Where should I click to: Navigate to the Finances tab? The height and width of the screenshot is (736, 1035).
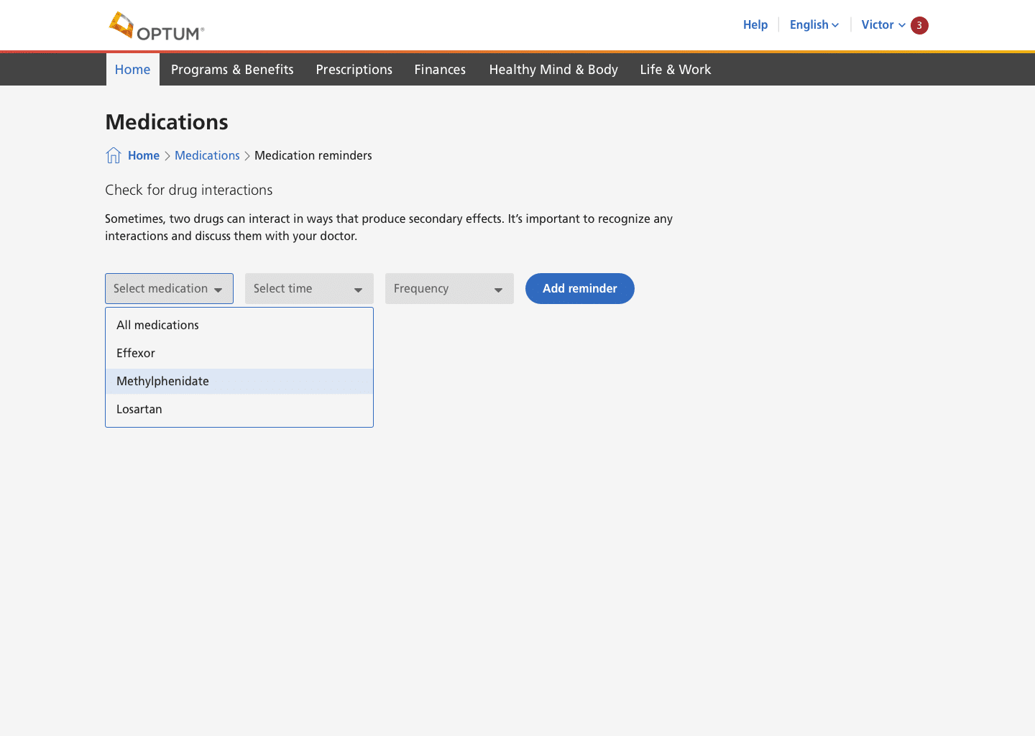click(440, 70)
